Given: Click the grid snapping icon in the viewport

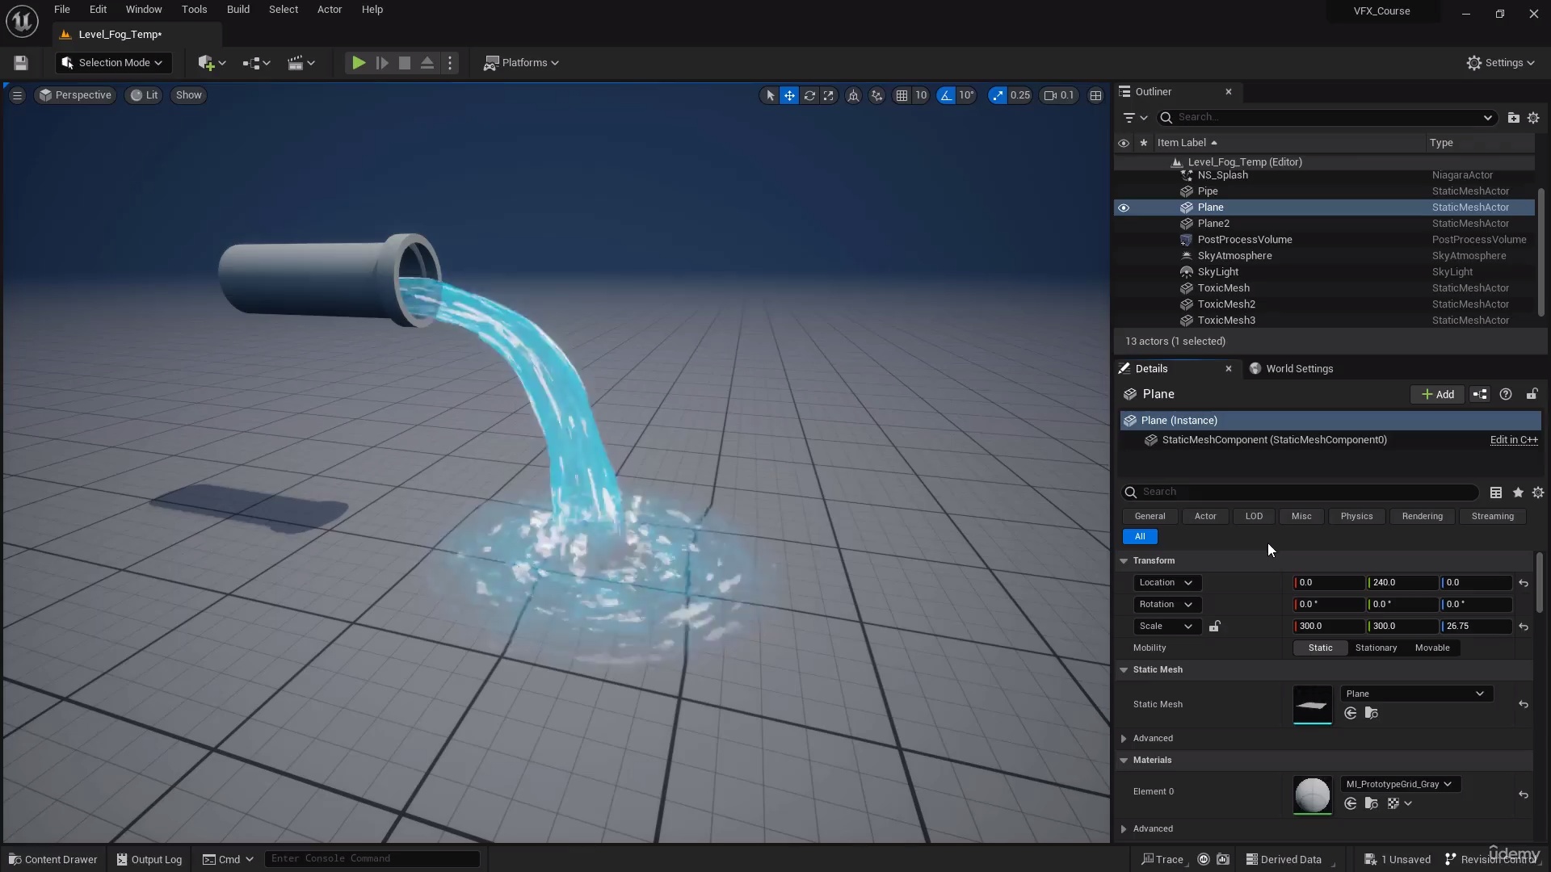Looking at the screenshot, I should tap(903, 95).
